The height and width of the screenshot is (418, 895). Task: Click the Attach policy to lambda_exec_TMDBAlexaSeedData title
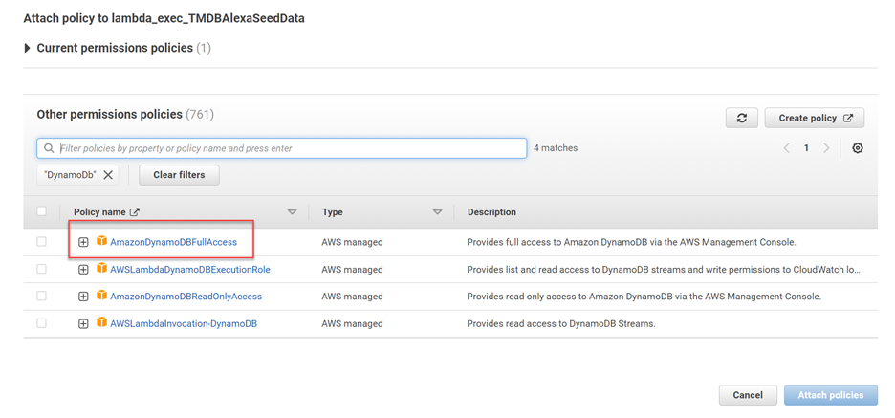point(164,18)
